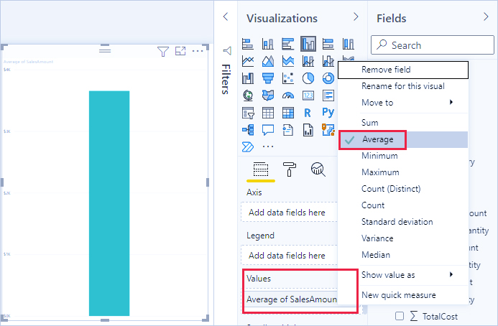Set aggregation to Count
498x326 pixels.
[x=403, y=205]
